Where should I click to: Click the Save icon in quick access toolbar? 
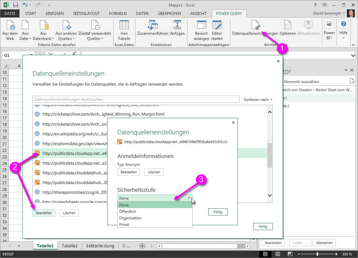[x=16, y=5]
